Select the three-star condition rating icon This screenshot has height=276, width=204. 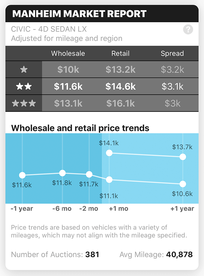point(23,103)
